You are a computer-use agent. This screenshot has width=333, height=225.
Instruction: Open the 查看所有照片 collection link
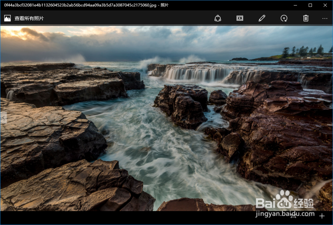pos(29,18)
